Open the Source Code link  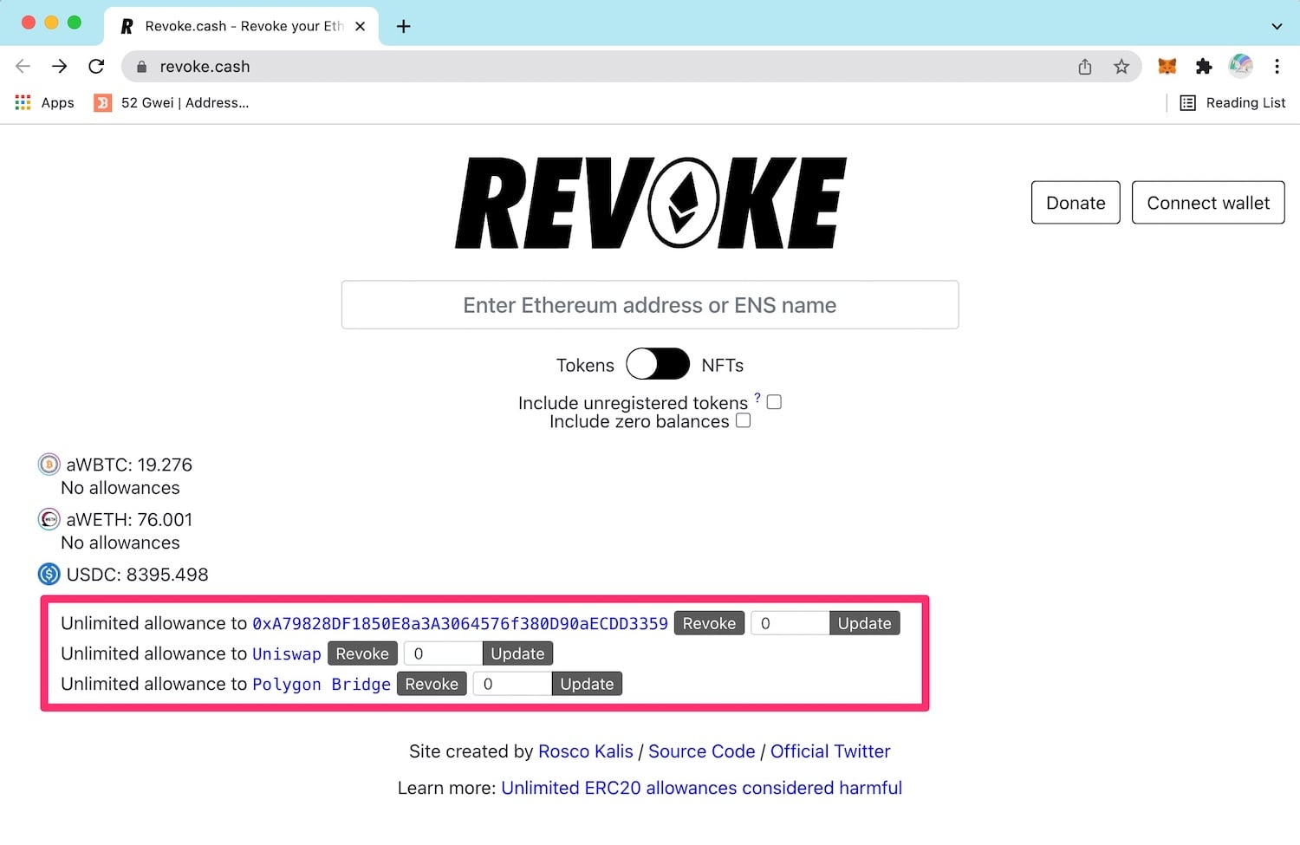click(702, 751)
